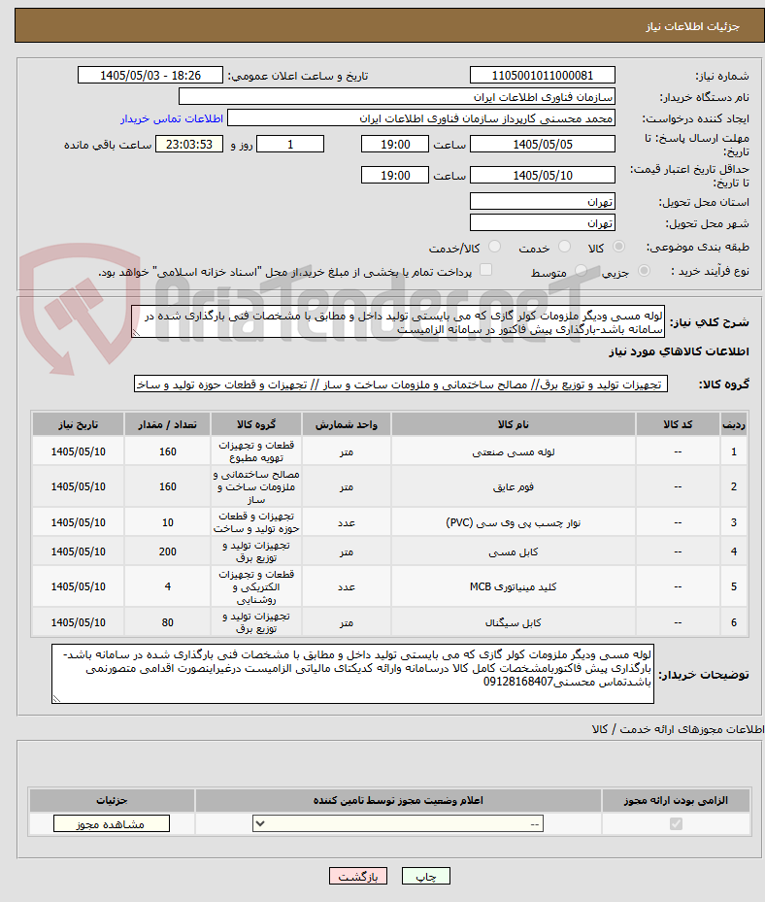765x902 pixels.
Task: Click the delivery province تهران field
Action: (543, 201)
